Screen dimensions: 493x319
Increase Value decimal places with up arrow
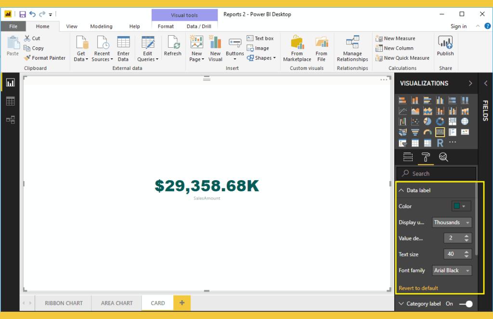[466, 236]
